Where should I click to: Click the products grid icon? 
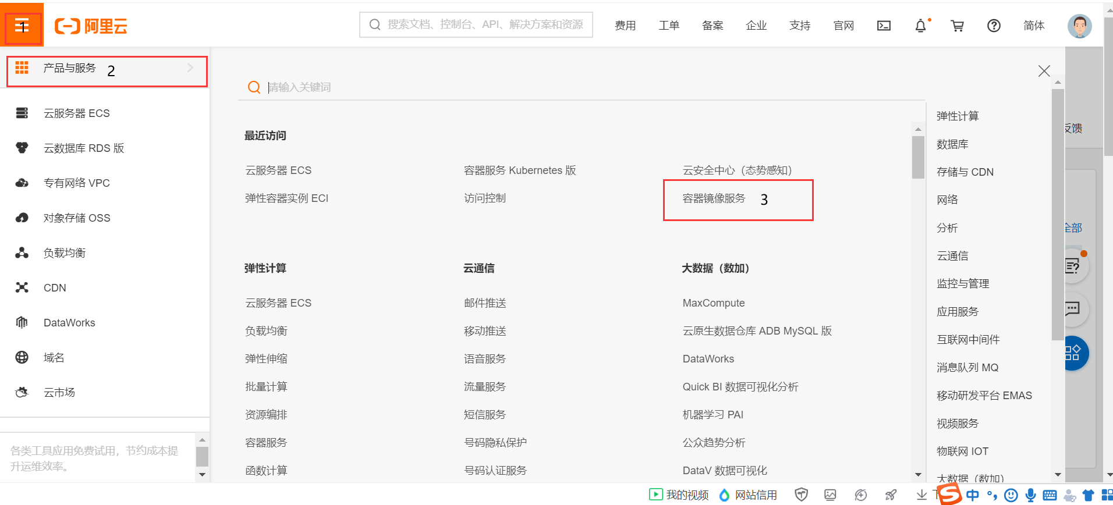tap(22, 67)
